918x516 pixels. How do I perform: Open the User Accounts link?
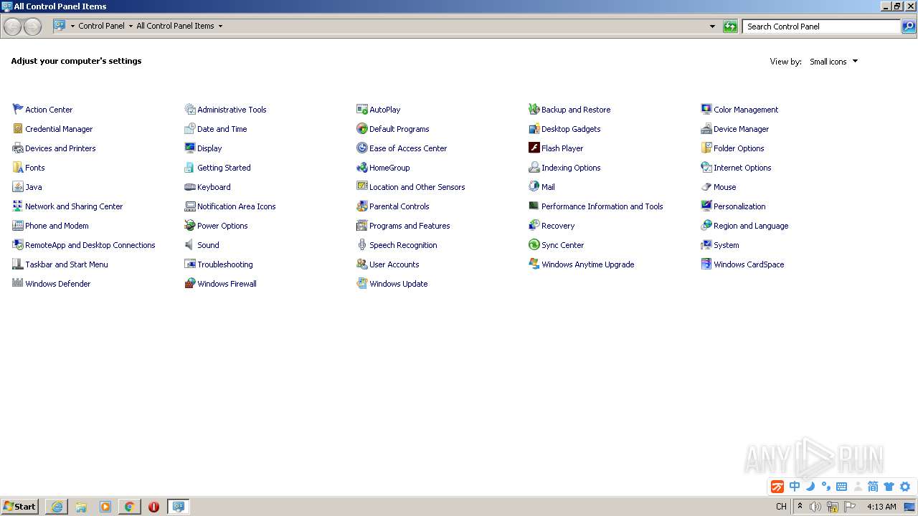pos(394,264)
